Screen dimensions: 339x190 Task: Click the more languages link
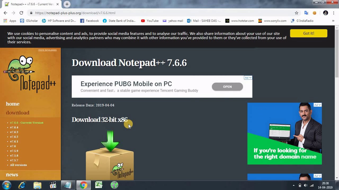pyautogui.click(x=47, y=50)
